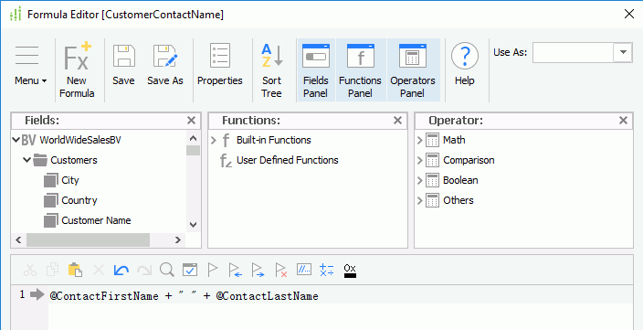Go to previous bookmark flag
The height and width of the screenshot is (330, 643).
pyautogui.click(x=236, y=270)
